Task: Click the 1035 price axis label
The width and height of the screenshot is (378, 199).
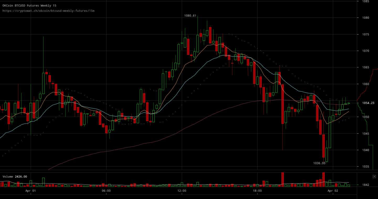Action: (366, 167)
